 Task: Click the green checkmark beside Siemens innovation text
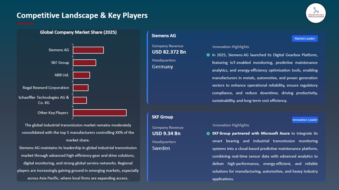208,55
